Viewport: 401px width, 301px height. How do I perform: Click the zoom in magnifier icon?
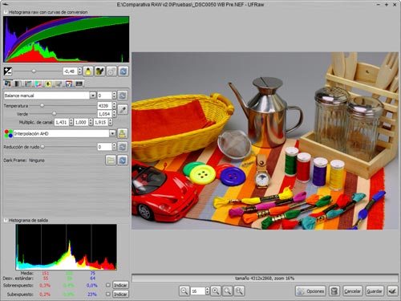point(216,291)
